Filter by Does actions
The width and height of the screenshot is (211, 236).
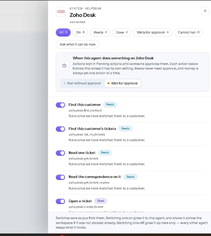(x=122, y=32)
